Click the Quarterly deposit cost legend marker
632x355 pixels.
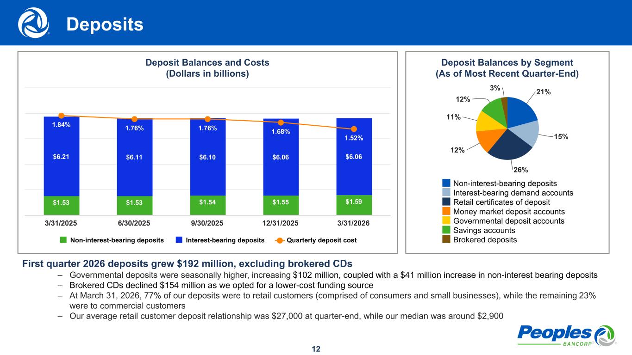279,240
